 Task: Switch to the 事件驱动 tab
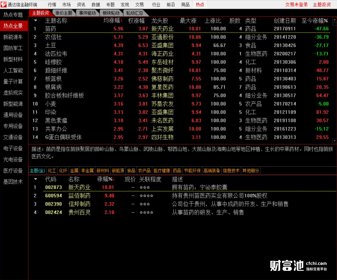coord(87,13)
